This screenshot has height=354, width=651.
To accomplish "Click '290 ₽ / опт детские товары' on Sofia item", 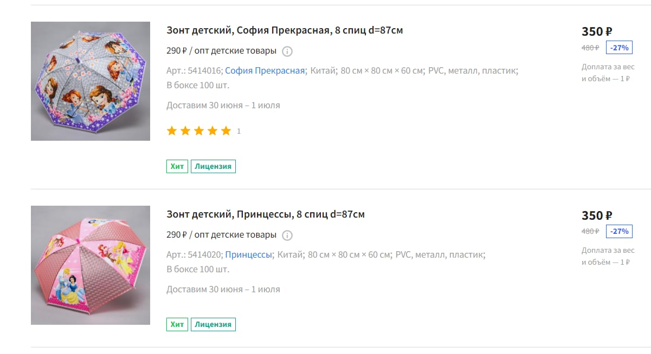I will [x=221, y=51].
